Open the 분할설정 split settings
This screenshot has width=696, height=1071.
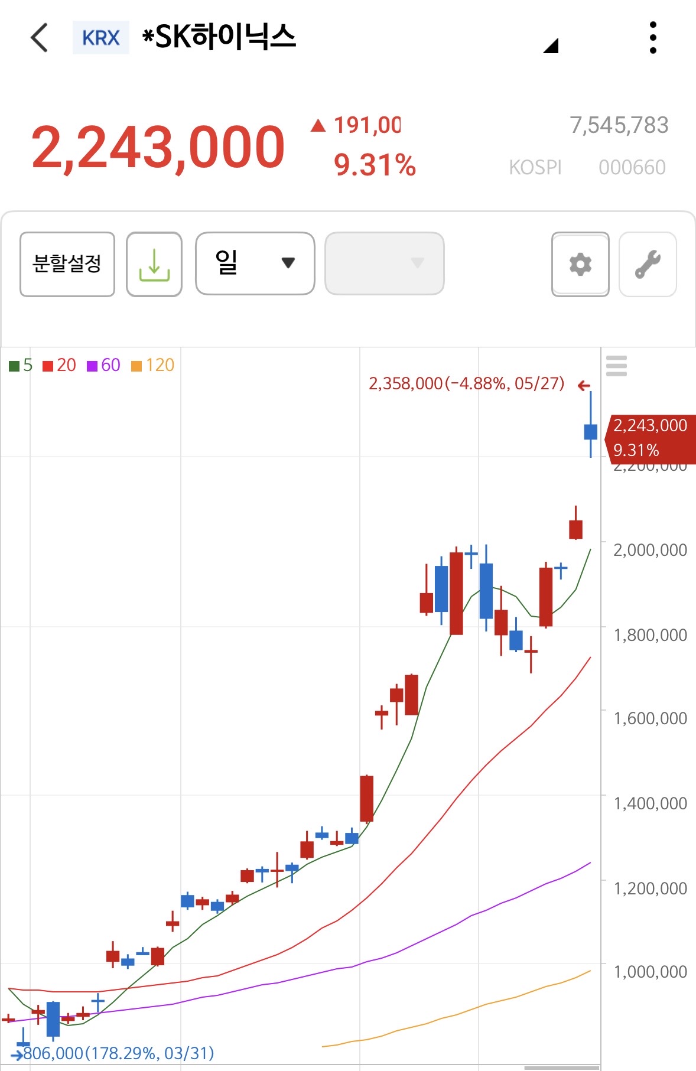coord(67,264)
